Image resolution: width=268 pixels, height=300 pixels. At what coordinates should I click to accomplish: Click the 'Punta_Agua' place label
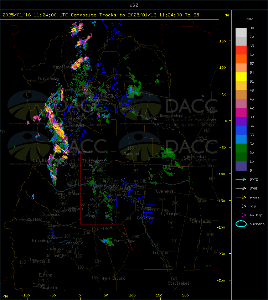click(x=124, y=241)
